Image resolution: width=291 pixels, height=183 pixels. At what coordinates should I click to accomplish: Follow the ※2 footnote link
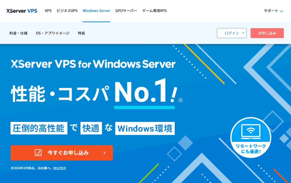57,168
